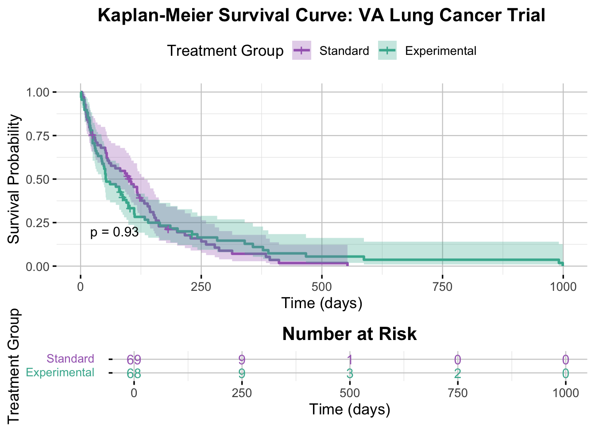The height and width of the screenshot is (425, 595).
Task: Click the Number at Risk table heading
Action: pos(349,334)
